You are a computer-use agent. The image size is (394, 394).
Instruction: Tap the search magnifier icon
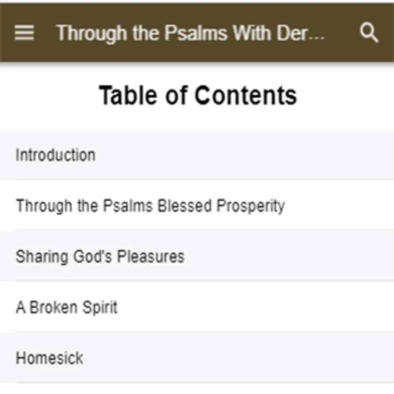click(x=369, y=33)
